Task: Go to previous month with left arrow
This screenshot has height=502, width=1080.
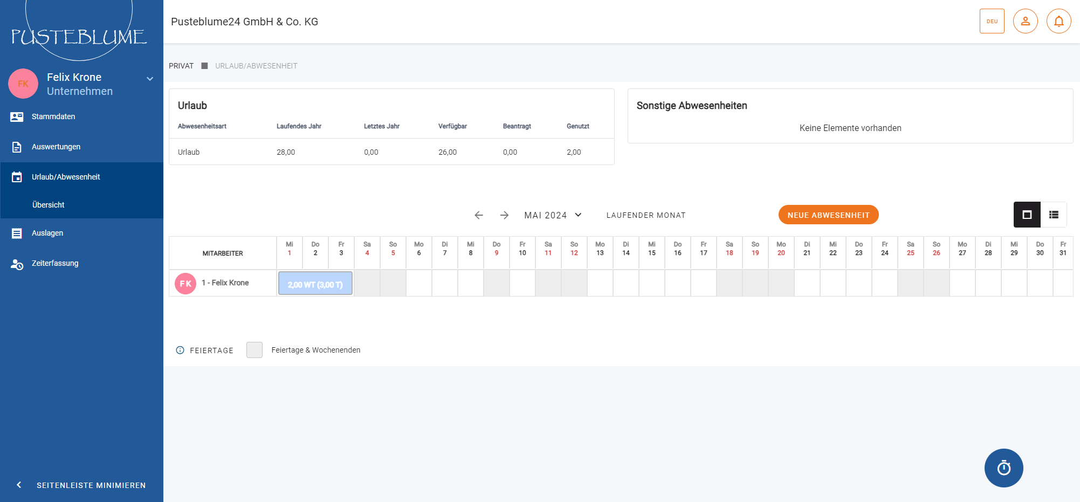Action: [x=478, y=215]
